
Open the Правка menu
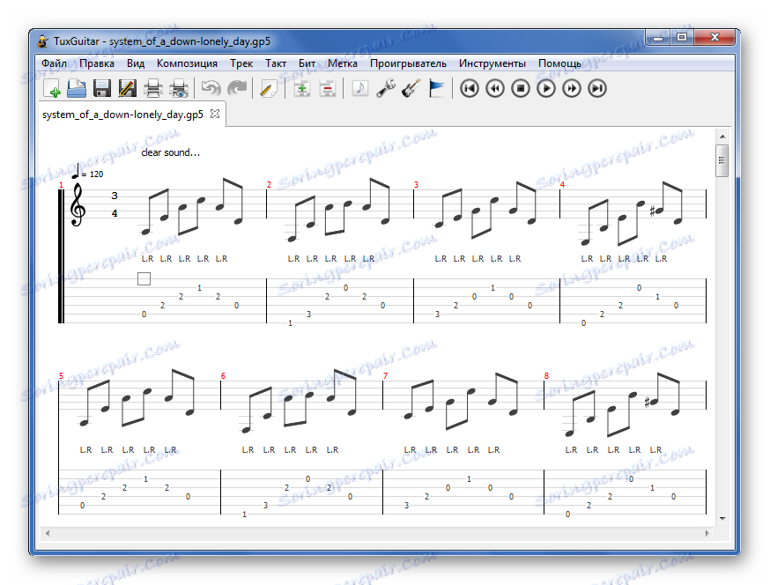pyautogui.click(x=97, y=63)
